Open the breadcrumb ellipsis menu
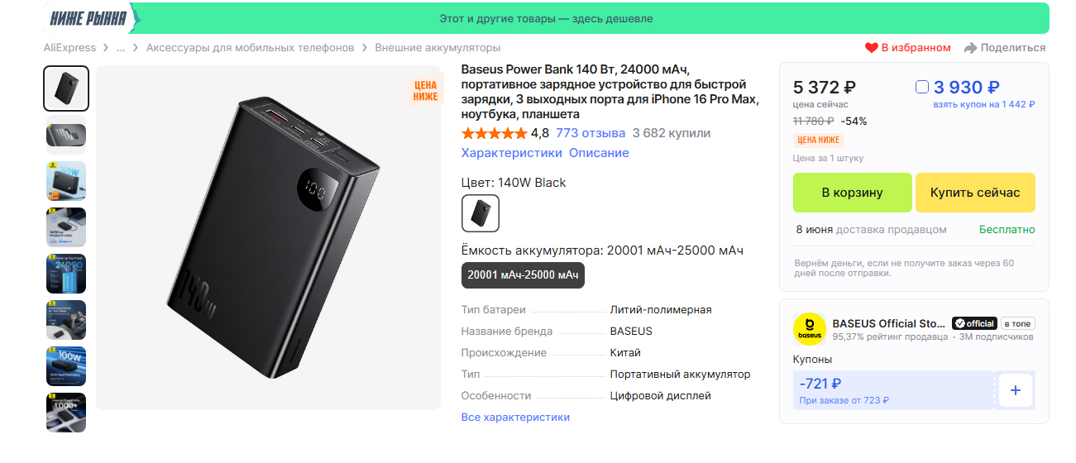The image size is (1076, 463). 121,48
